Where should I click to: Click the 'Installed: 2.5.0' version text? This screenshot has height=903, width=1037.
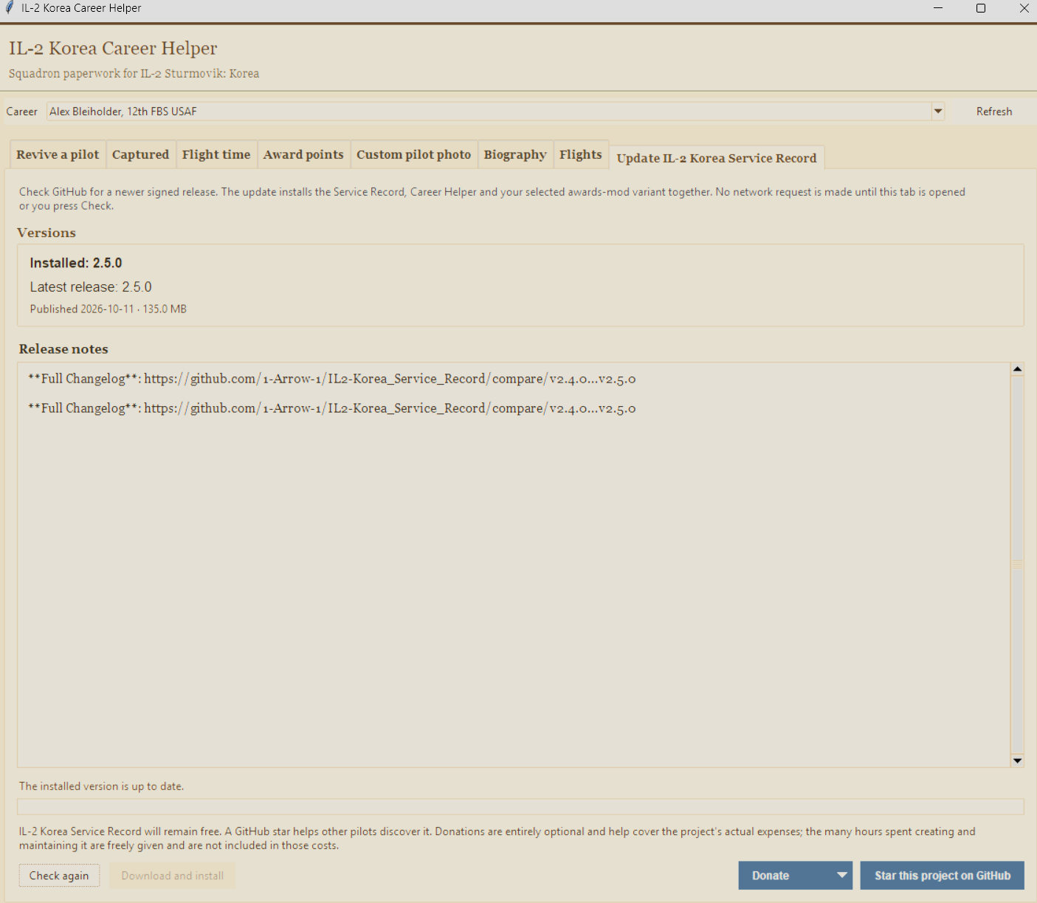pyautogui.click(x=76, y=263)
